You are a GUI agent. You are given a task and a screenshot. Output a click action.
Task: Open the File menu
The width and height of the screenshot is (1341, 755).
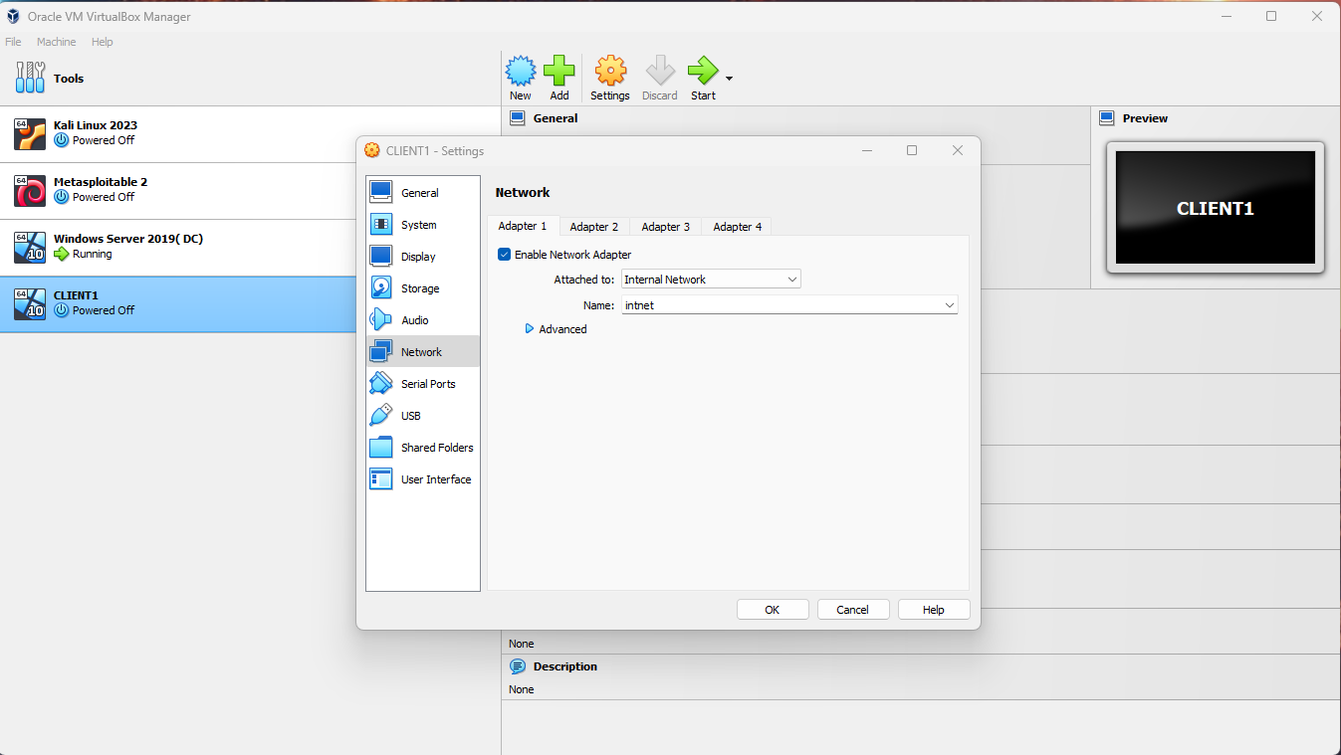pyautogui.click(x=13, y=42)
